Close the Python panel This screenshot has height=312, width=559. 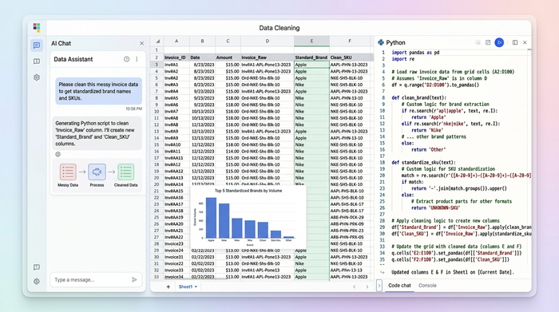tap(525, 42)
